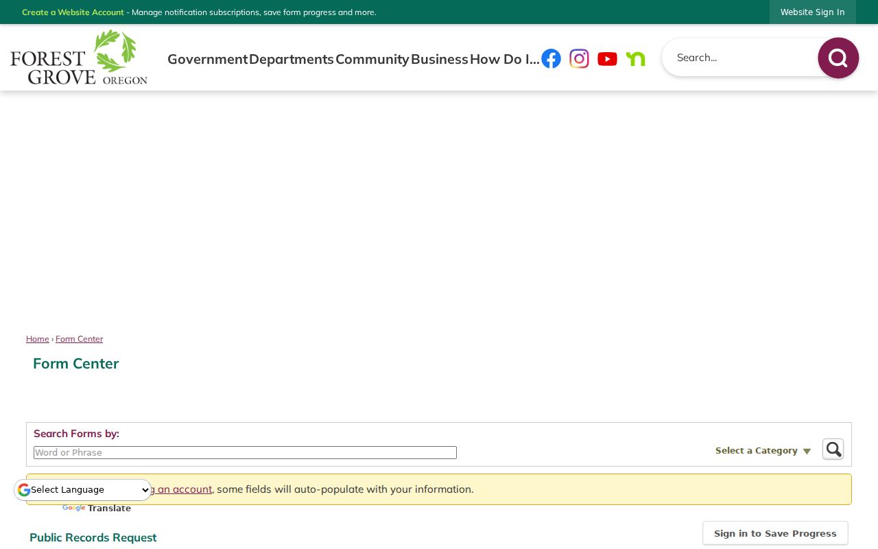The height and width of the screenshot is (549, 878).
Task: Follow the Form Center breadcrumb link
Action: (80, 339)
